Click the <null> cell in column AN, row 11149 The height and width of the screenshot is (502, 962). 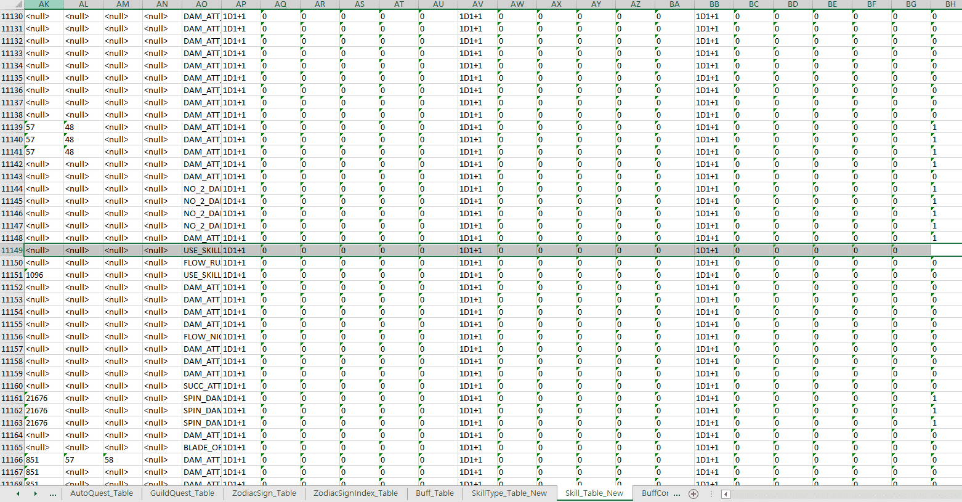pos(162,251)
